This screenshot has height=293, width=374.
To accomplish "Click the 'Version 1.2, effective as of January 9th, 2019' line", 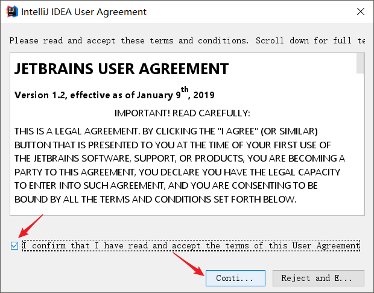I will (x=115, y=93).
